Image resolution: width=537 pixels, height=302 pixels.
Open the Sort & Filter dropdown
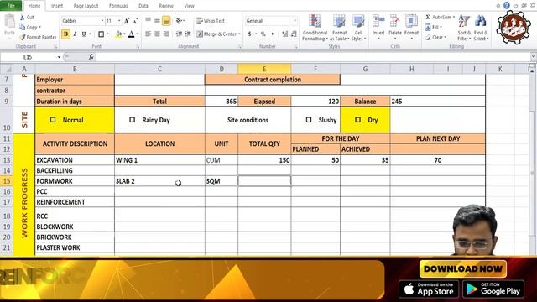tap(464, 28)
